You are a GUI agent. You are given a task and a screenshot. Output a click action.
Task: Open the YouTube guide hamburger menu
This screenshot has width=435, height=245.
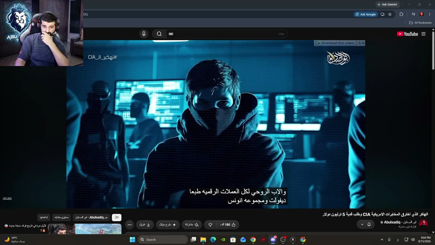tap(423, 34)
